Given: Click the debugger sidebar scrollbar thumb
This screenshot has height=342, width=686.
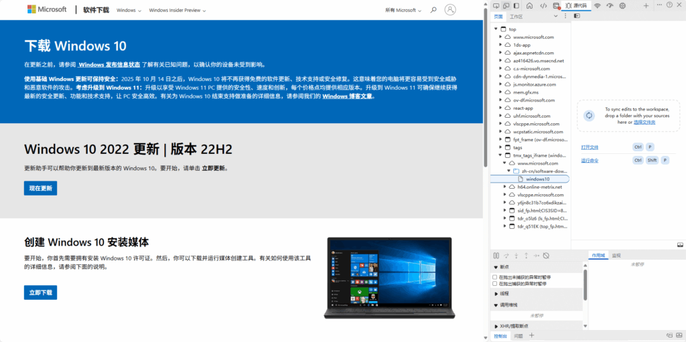Looking at the screenshot, I should (586, 284).
